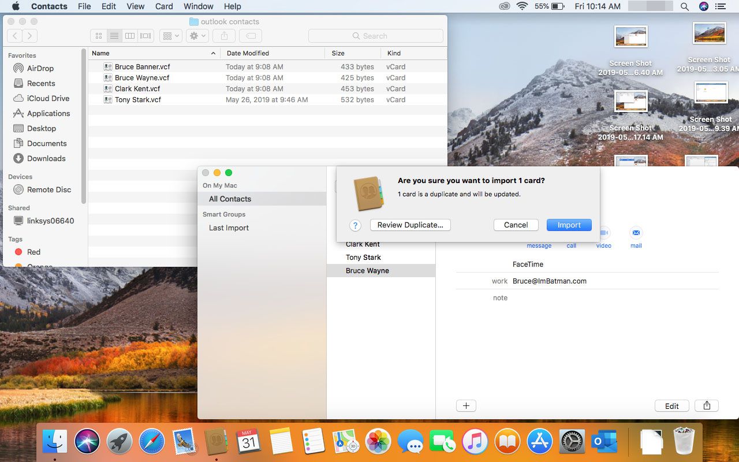Click the Import button in dialog
The width and height of the screenshot is (739, 462).
coord(569,225)
